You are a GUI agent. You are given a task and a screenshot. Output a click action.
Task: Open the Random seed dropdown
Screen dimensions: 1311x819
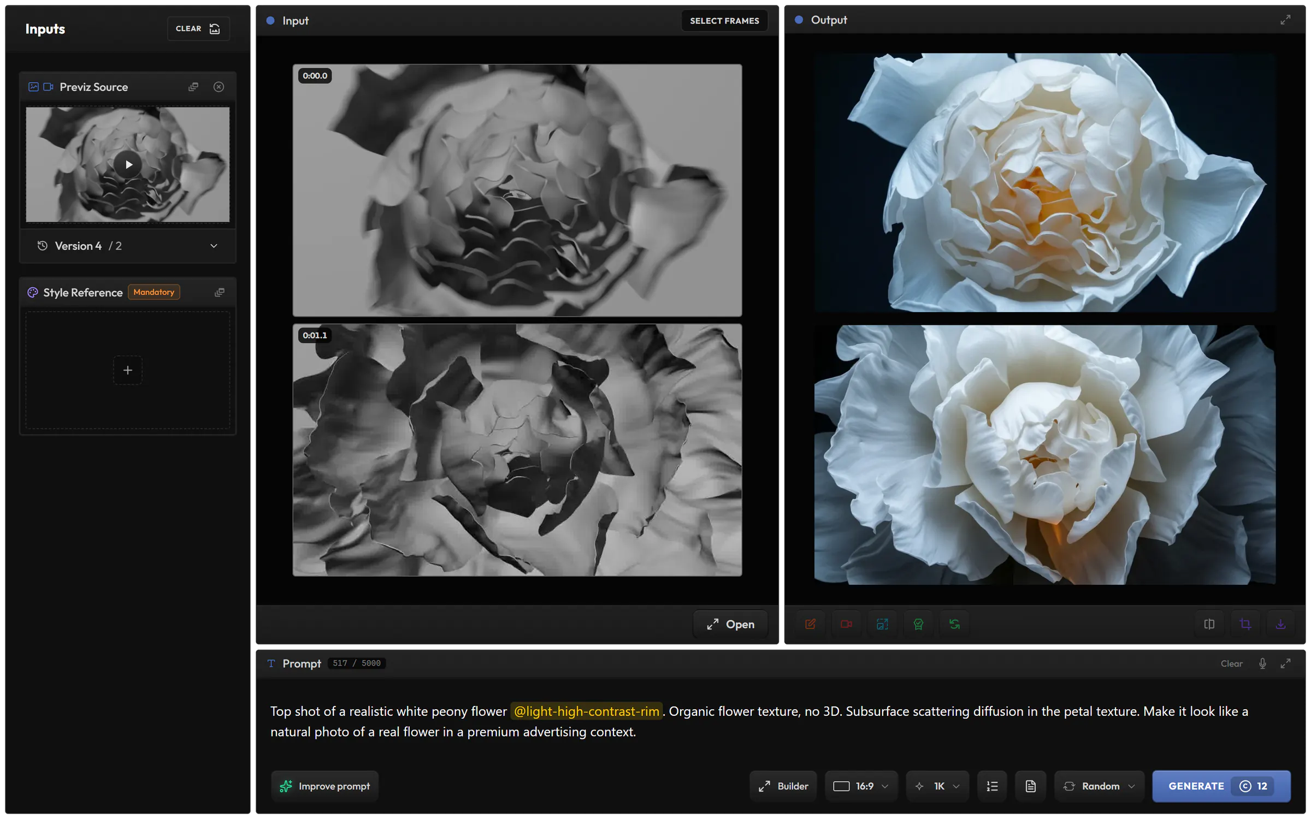(1099, 786)
